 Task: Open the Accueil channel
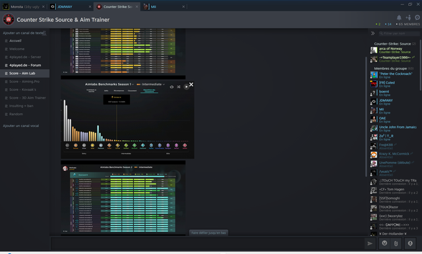point(25,41)
